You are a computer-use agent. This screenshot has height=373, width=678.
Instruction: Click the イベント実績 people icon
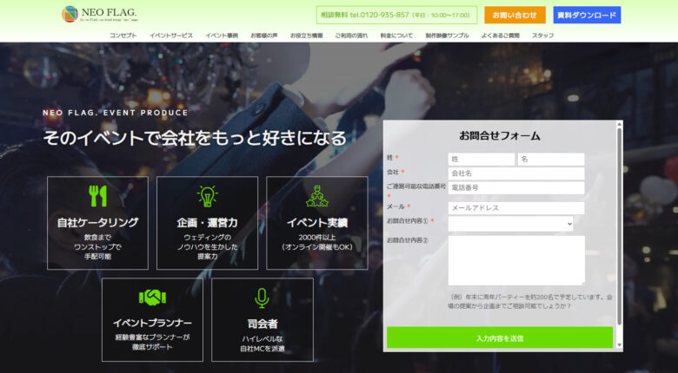click(316, 196)
